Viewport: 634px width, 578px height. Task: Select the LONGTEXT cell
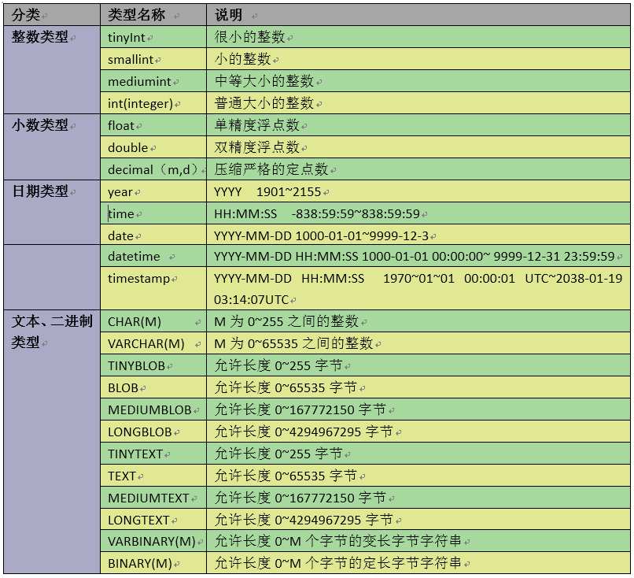[x=153, y=520]
